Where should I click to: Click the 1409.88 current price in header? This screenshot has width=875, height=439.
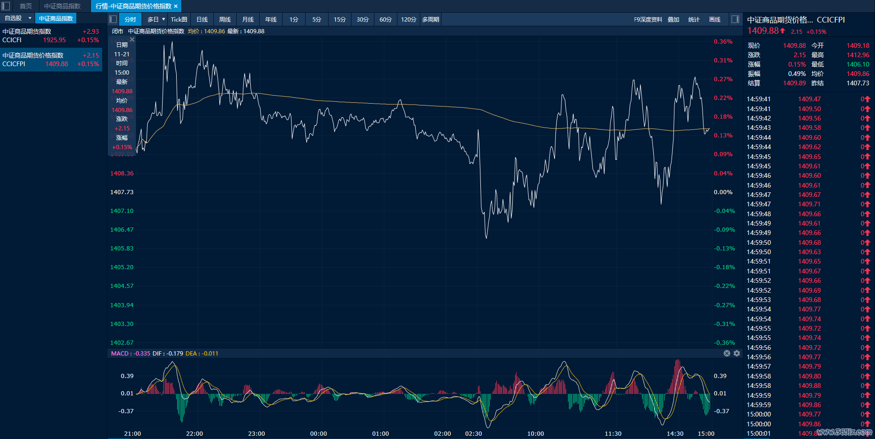763,30
